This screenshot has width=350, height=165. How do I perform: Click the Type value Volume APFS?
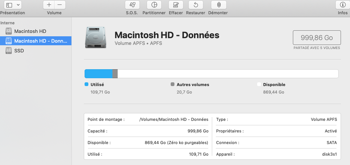pyautogui.click(x=324, y=119)
